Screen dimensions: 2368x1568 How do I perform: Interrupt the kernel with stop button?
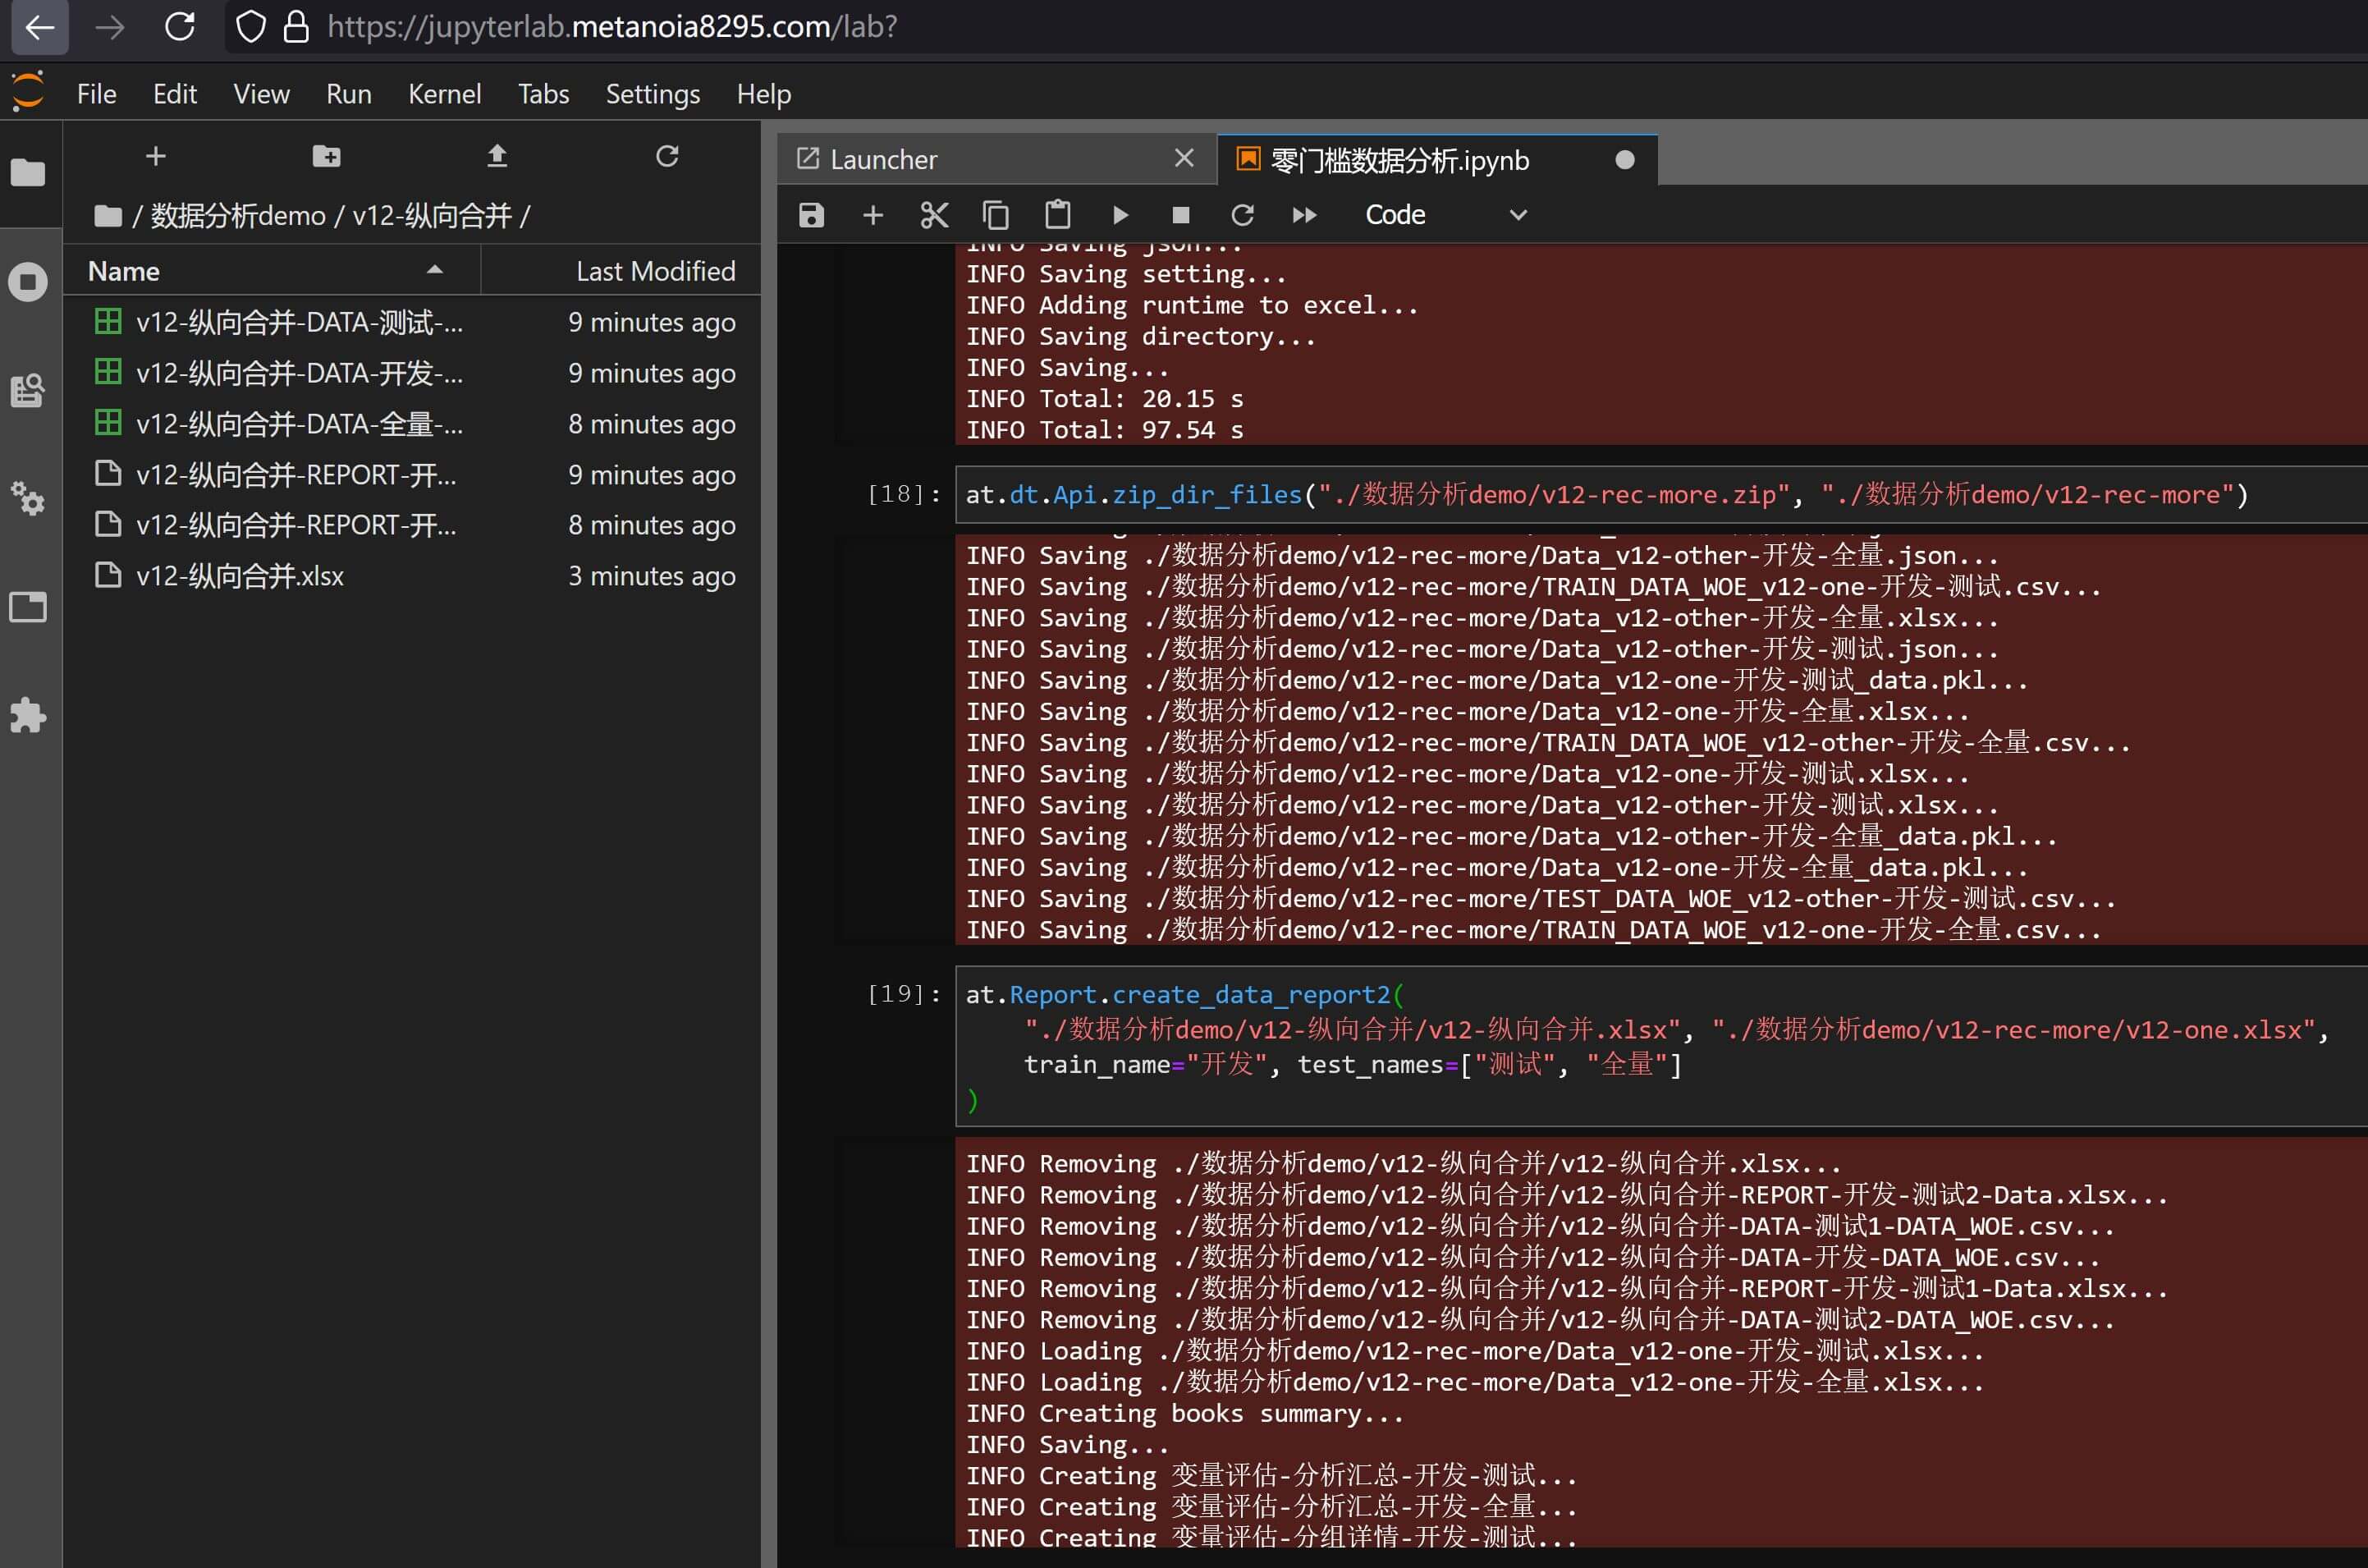[1180, 215]
